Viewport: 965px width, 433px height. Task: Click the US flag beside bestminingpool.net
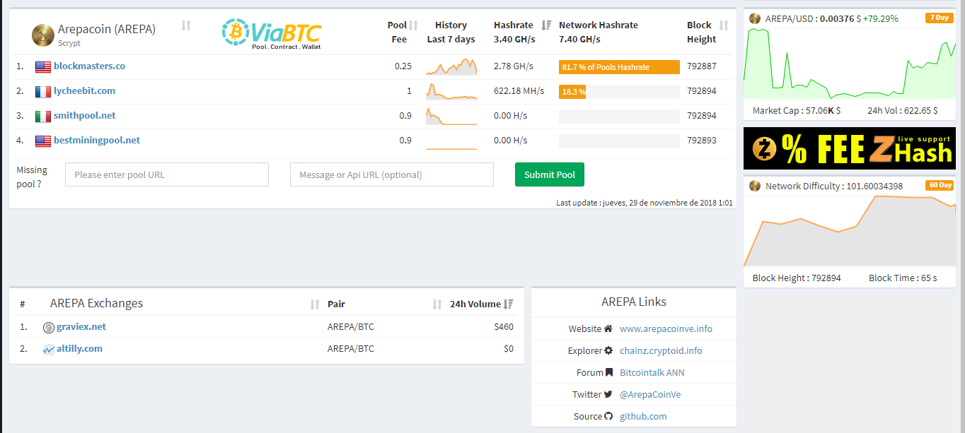tap(43, 141)
